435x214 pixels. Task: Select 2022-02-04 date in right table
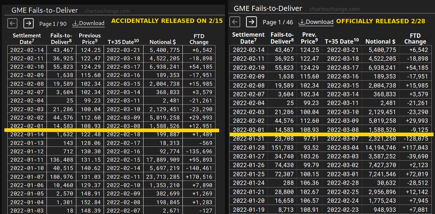pyautogui.click(x=249, y=103)
